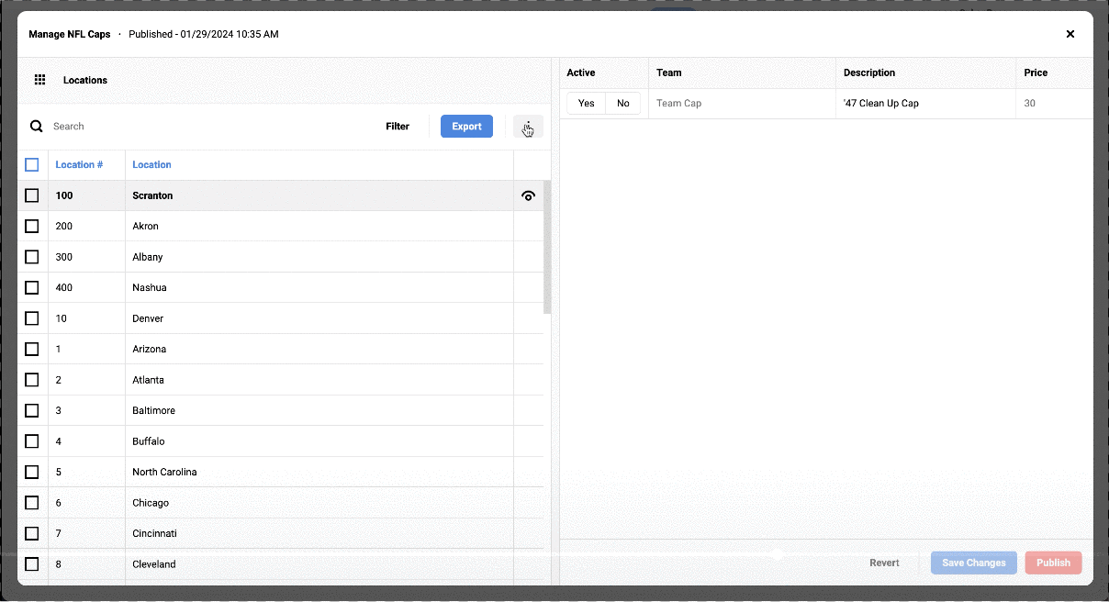This screenshot has height=602, width=1109.
Task: Check the North Carolina location box
Action: click(x=32, y=472)
